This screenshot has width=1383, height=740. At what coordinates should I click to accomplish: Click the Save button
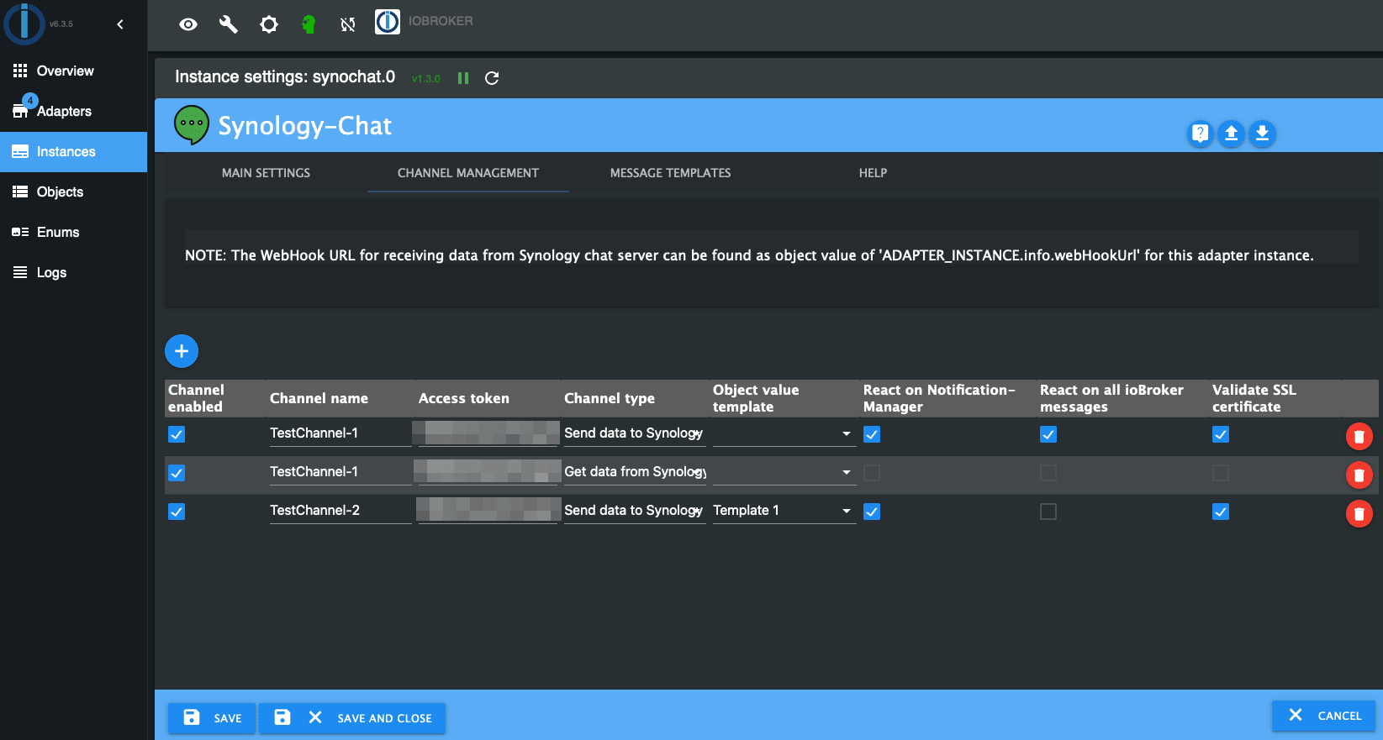click(x=212, y=718)
